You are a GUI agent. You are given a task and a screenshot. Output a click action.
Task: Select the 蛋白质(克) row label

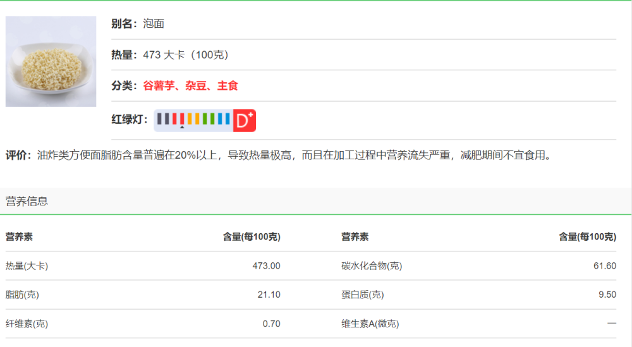[x=362, y=295]
